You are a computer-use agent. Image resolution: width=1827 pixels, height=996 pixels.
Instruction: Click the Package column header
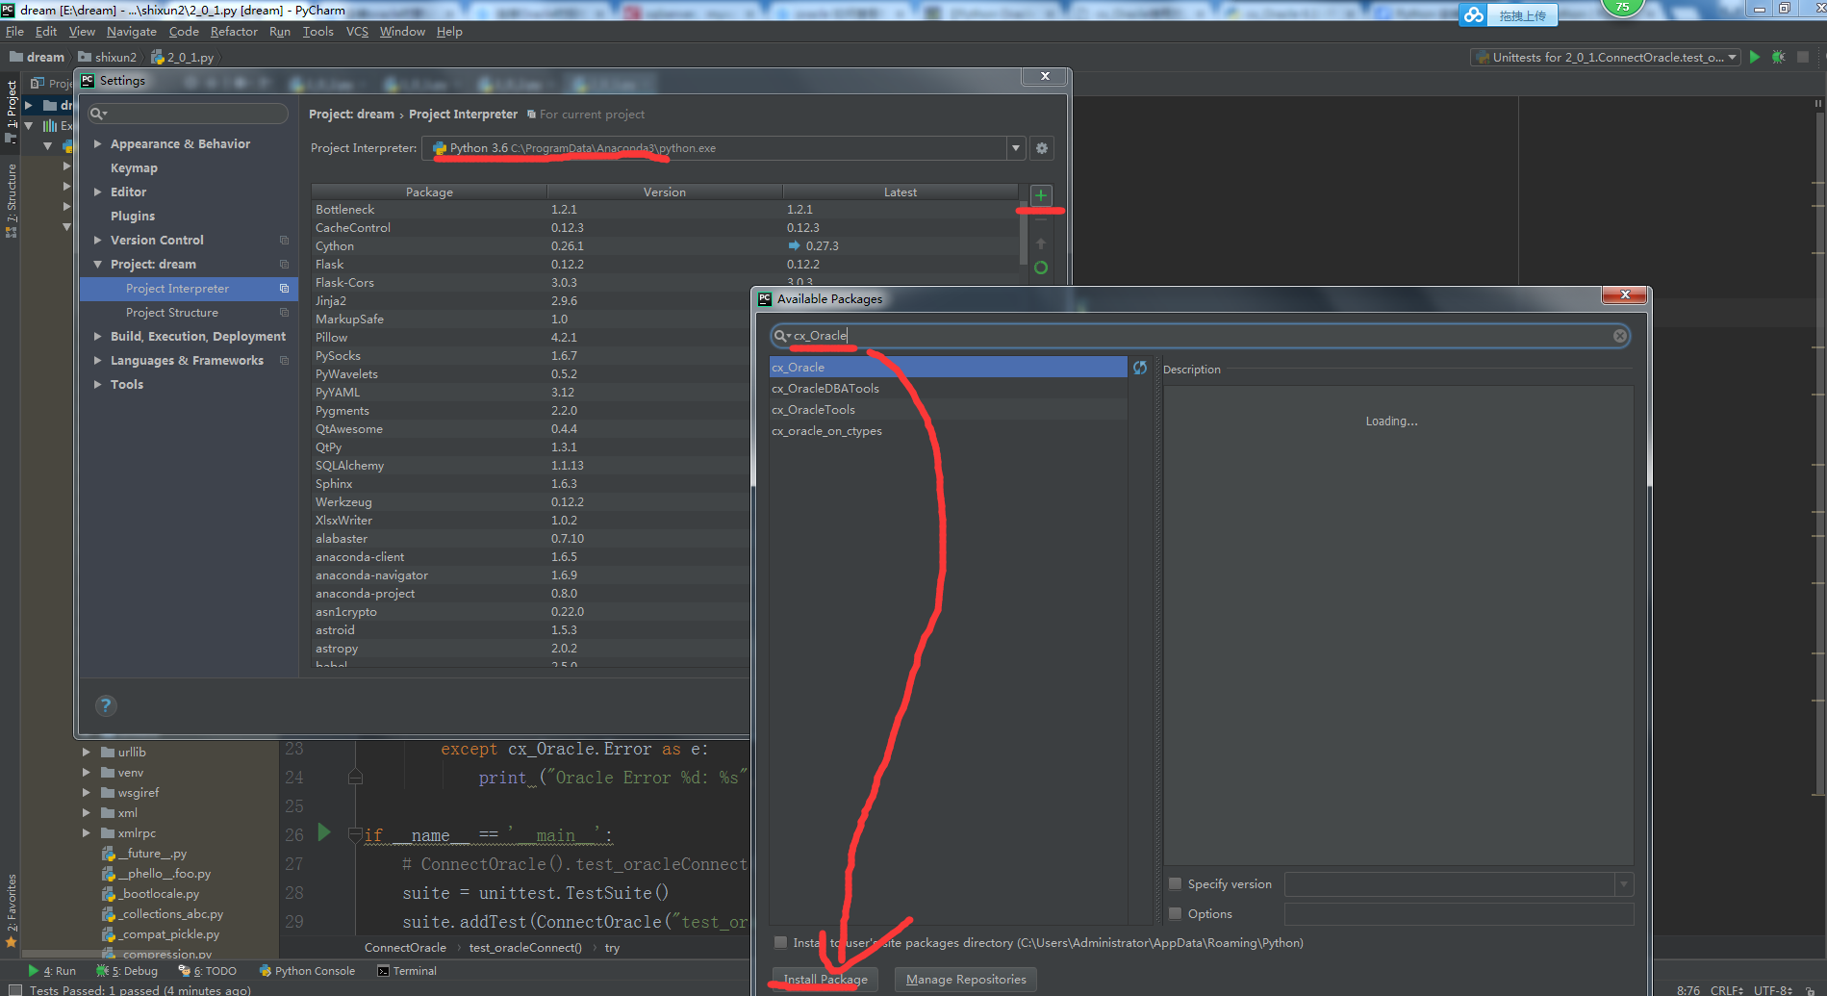tap(429, 192)
